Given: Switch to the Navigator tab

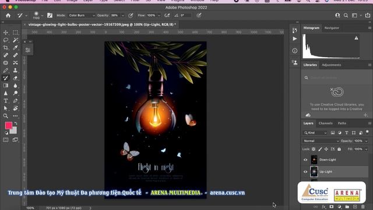Looking at the screenshot, I should point(332,28).
